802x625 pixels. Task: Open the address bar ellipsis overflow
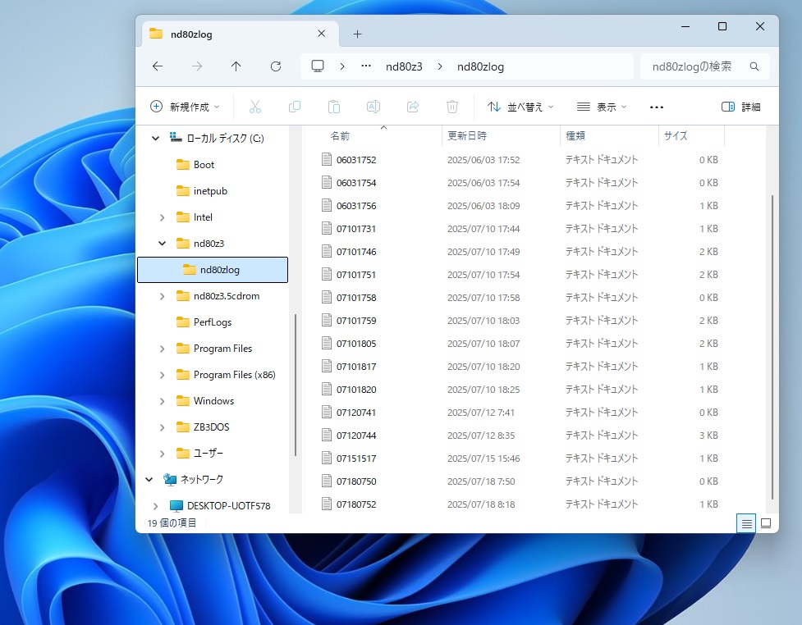click(366, 66)
